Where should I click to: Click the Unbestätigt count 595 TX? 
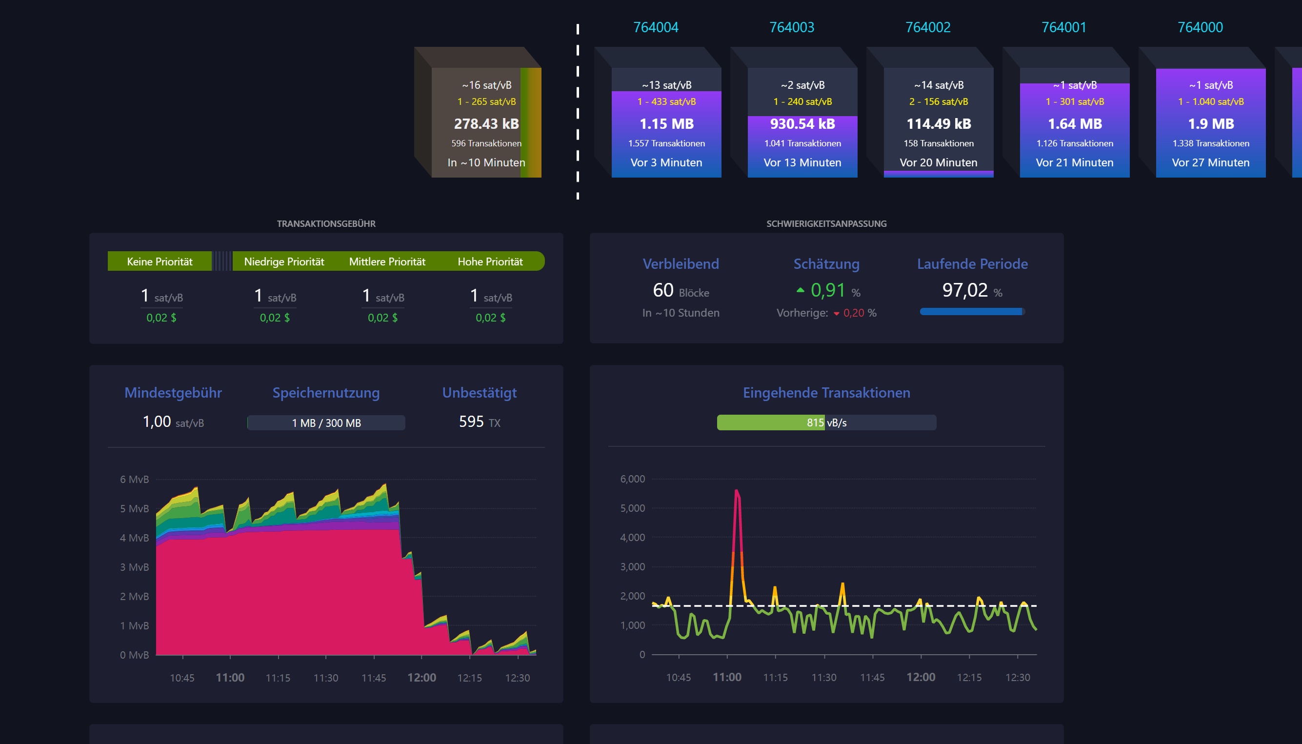click(x=479, y=422)
